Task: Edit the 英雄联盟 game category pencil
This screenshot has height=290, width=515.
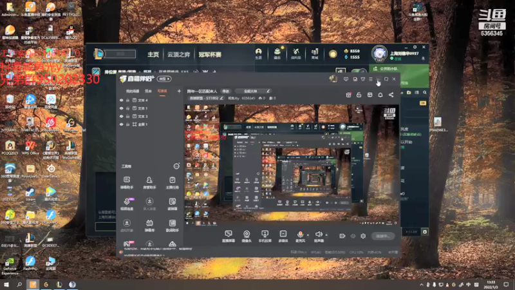Action: (221, 98)
